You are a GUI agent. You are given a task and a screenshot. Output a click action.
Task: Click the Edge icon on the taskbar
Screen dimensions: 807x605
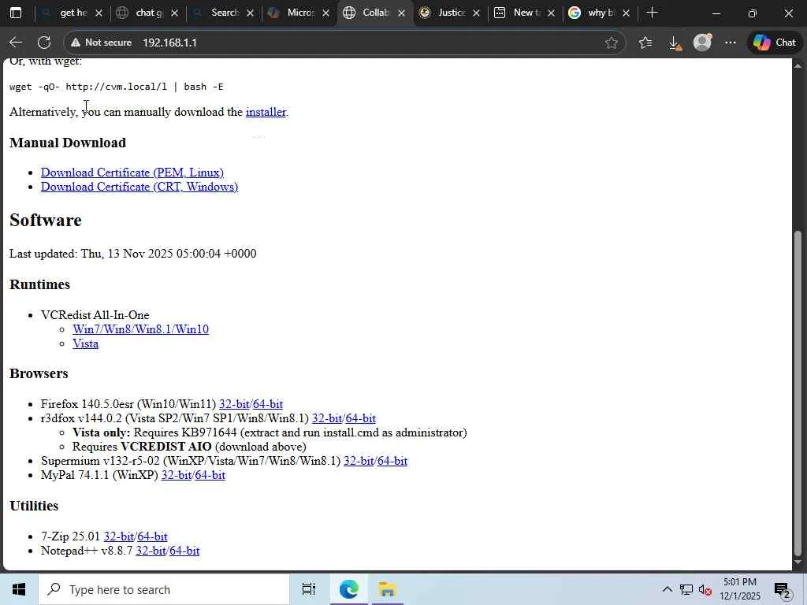pos(349,589)
